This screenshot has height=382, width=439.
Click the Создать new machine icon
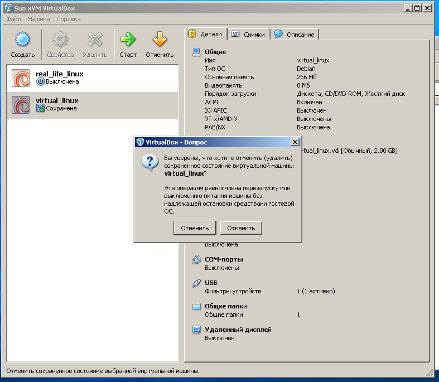[x=22, y=40]
